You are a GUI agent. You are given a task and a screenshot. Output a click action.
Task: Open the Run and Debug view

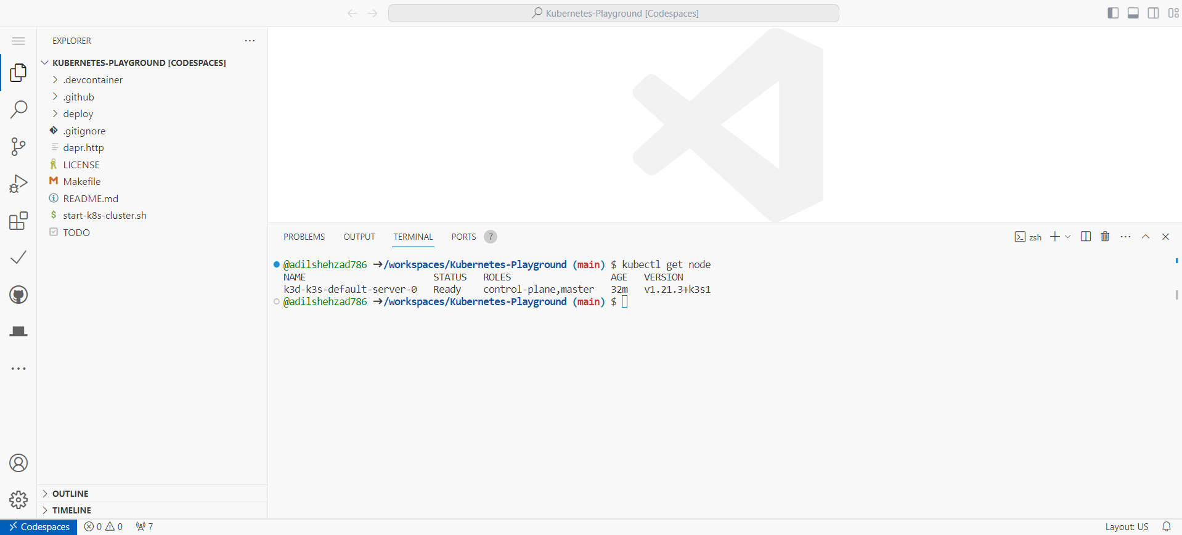[18, 184]
